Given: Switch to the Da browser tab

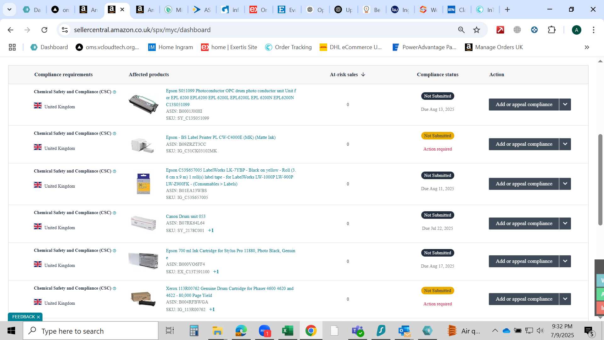Looking at the screenshot, I should (x=32, y=10).
